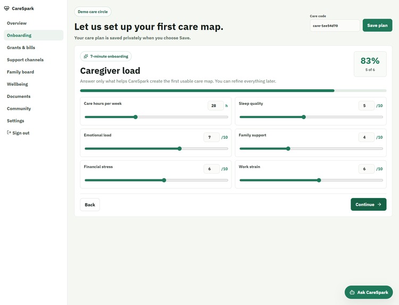Screen dimensions: 399x305
Task: Continue to the next onboarding step
Action: point(369,204)
